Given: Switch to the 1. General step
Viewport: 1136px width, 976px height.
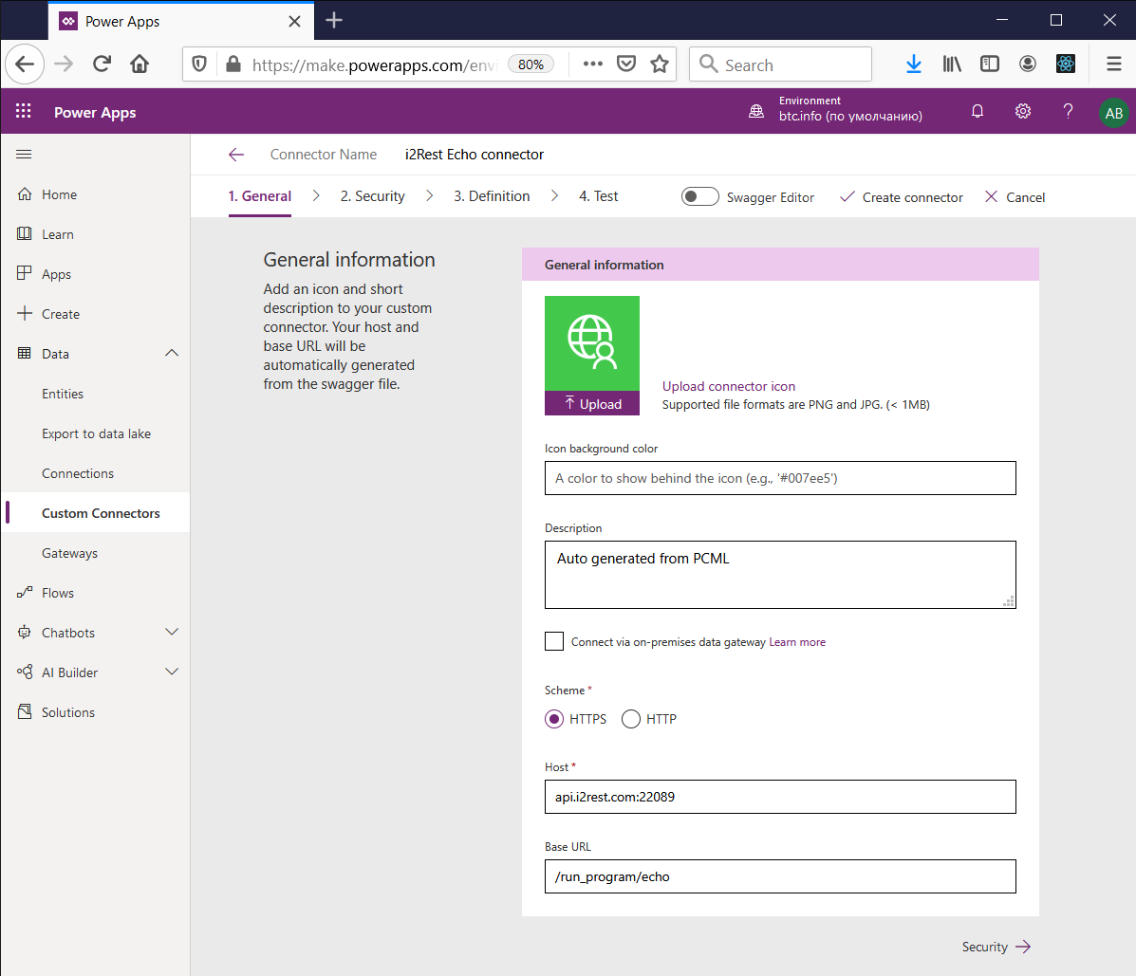Looking at the screenshot, I should tap(259, 196).
